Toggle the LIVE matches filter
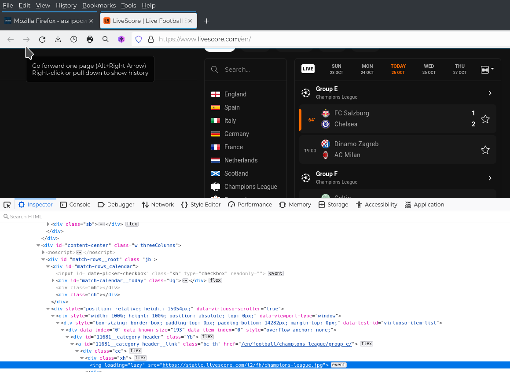The image size is (510, 372). click(x=308, y=69)
